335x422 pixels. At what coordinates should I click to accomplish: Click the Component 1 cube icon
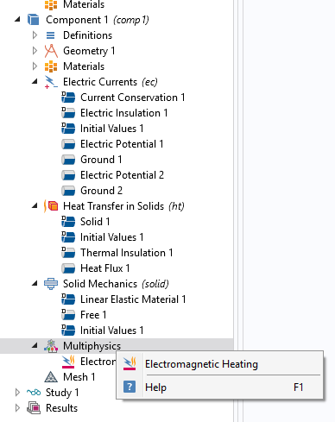(x=34, y=20)
